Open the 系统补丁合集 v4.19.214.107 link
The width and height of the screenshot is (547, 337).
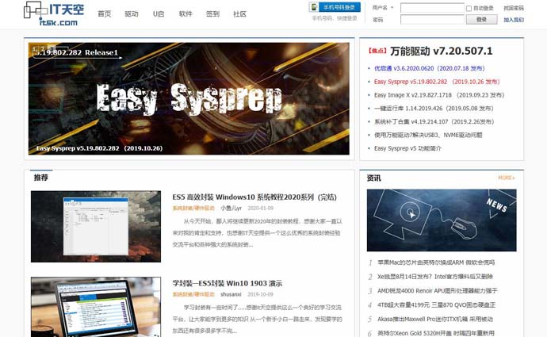tap(434, 122)
